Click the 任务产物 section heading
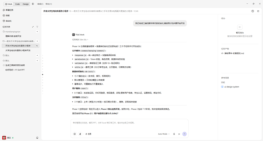This screenshot has width=263, height=141. click(225, 49)
